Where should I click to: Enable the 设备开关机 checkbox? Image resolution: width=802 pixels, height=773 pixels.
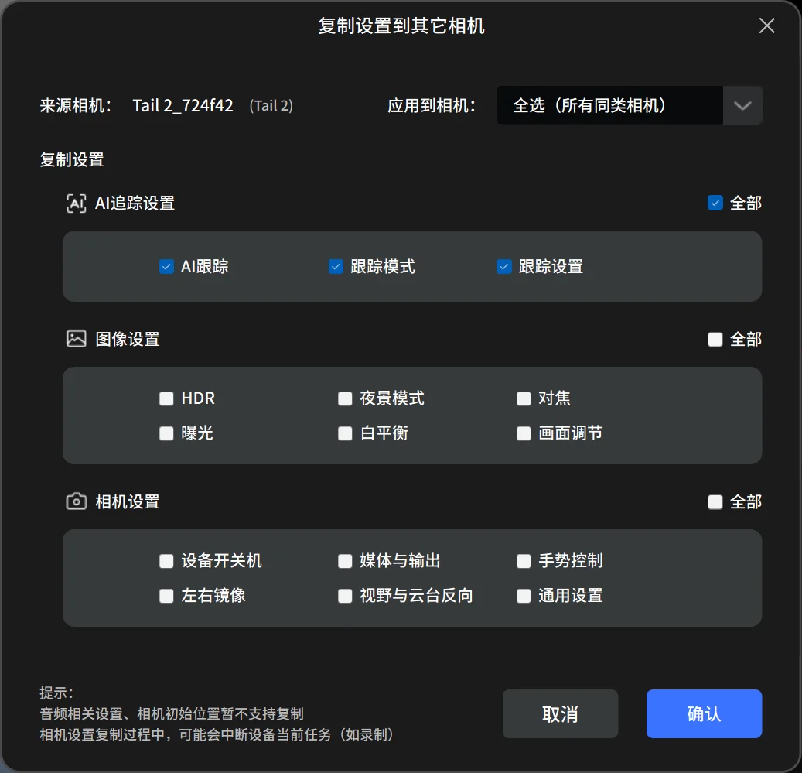(x=166, y=561)
